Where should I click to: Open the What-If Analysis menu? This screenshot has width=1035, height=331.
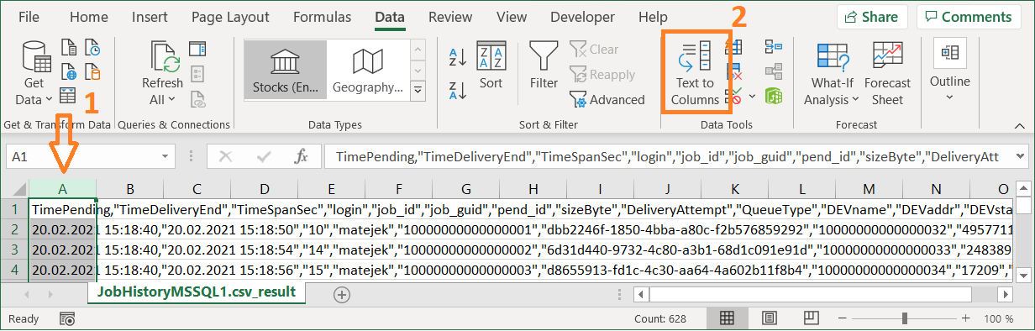tap(832, 74)
